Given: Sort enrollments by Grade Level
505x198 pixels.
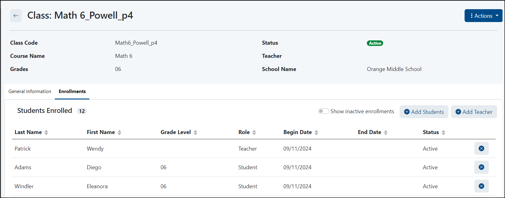Looking at the screenshot, I should [195, 133].
